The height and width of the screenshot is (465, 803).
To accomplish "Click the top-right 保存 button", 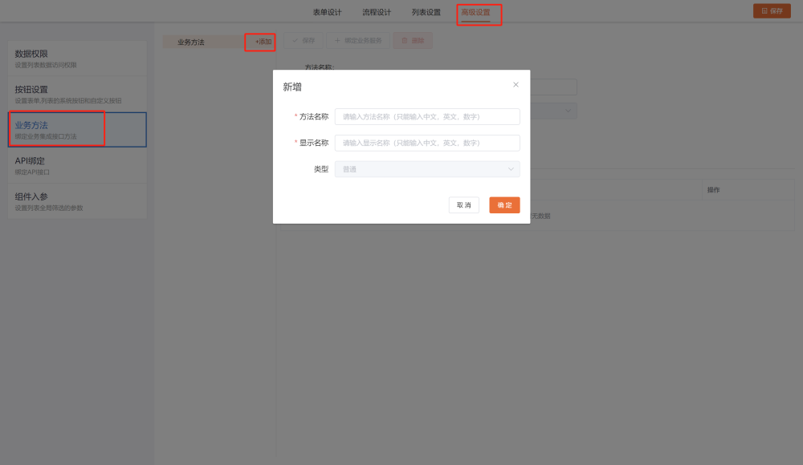I will click(771, 11).
